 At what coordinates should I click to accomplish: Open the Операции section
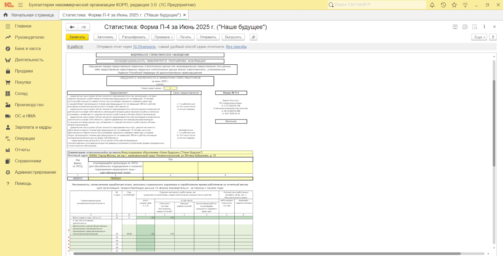(x=25, y=138)
